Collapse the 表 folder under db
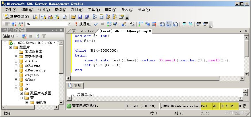The width and height of the screenshot is (251, 117). coord(21,98)
